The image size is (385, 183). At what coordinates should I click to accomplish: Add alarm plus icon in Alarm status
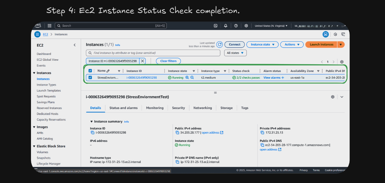(x=283, y=78)
